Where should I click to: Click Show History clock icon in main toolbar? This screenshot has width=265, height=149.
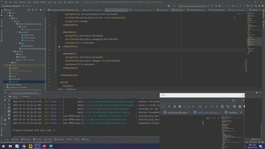[248, 6]
